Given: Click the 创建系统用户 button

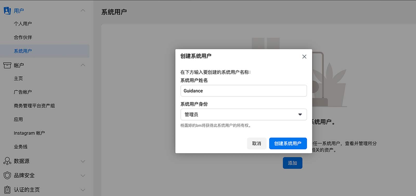Looking at the screenshot, I should coord(288,143).
